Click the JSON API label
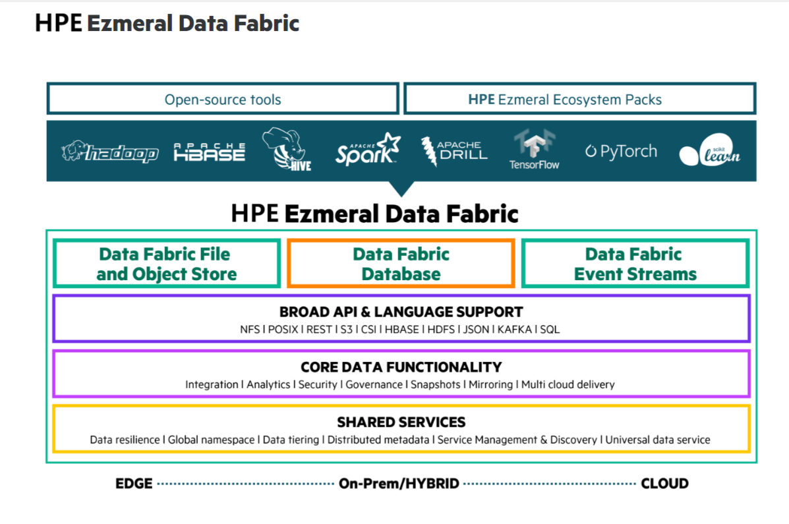Viewport: 789px width, 524px height. pyautogui.click(x=476, y=329)
